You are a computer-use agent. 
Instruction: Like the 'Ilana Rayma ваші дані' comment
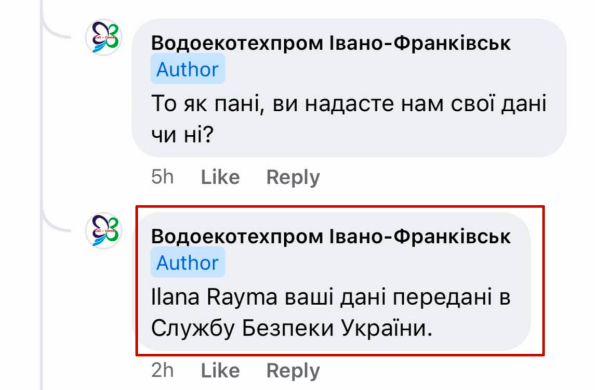pos(220,370)
